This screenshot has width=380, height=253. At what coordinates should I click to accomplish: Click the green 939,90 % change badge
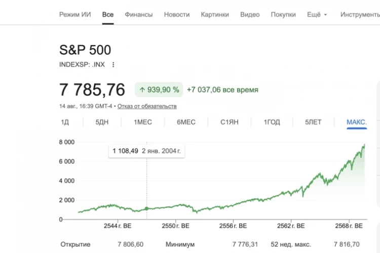(159, 90)
